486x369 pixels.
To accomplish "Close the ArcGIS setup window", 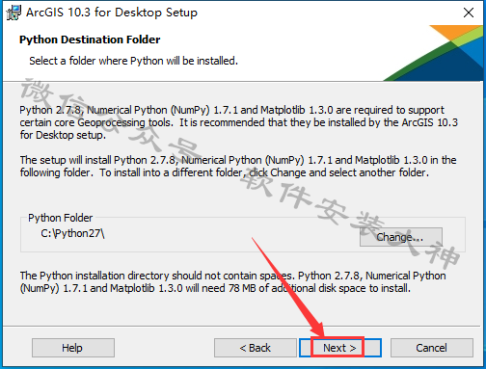I will 469,13.
